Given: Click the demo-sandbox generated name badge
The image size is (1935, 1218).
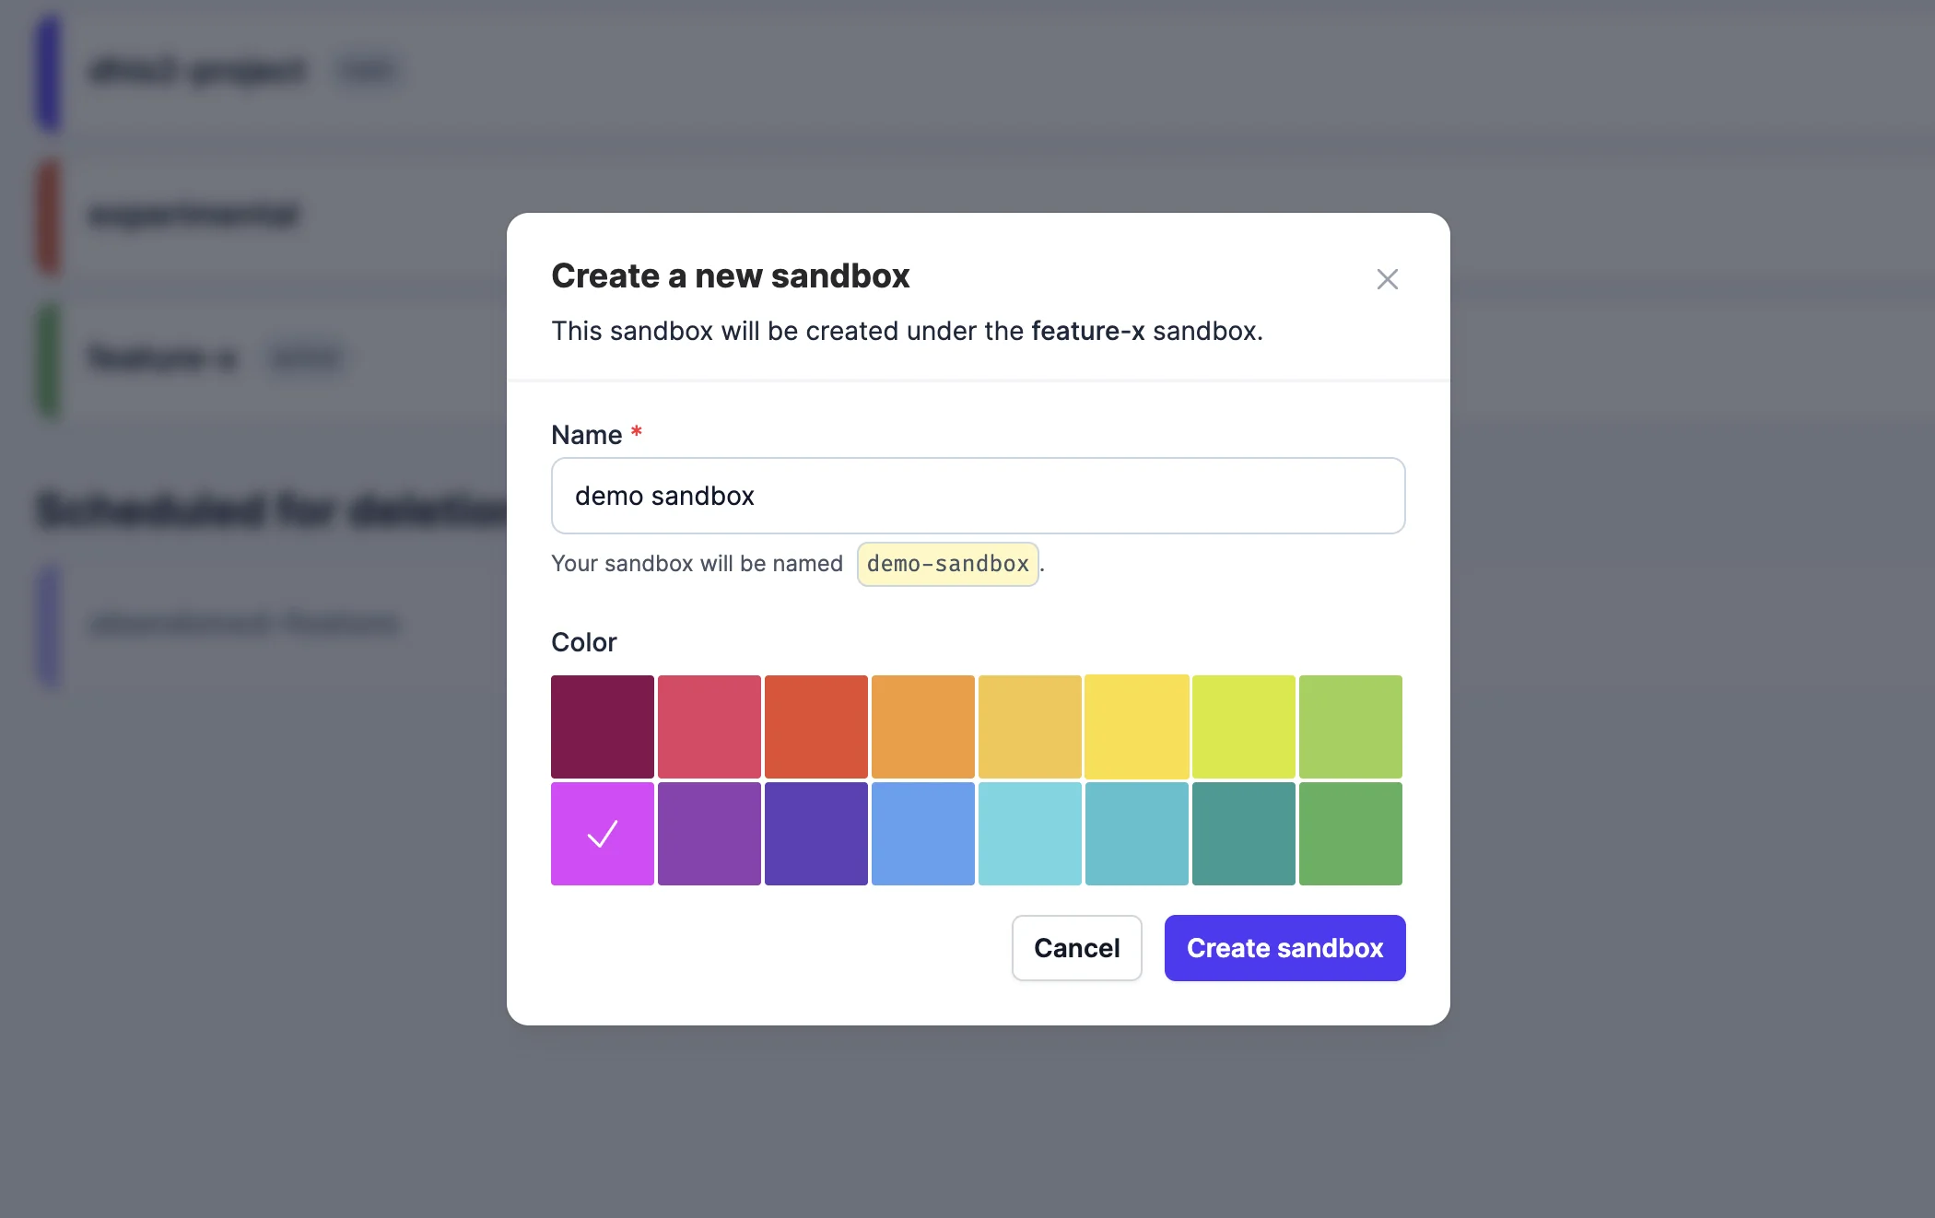Looking at the screenshot, I should 947,564.
